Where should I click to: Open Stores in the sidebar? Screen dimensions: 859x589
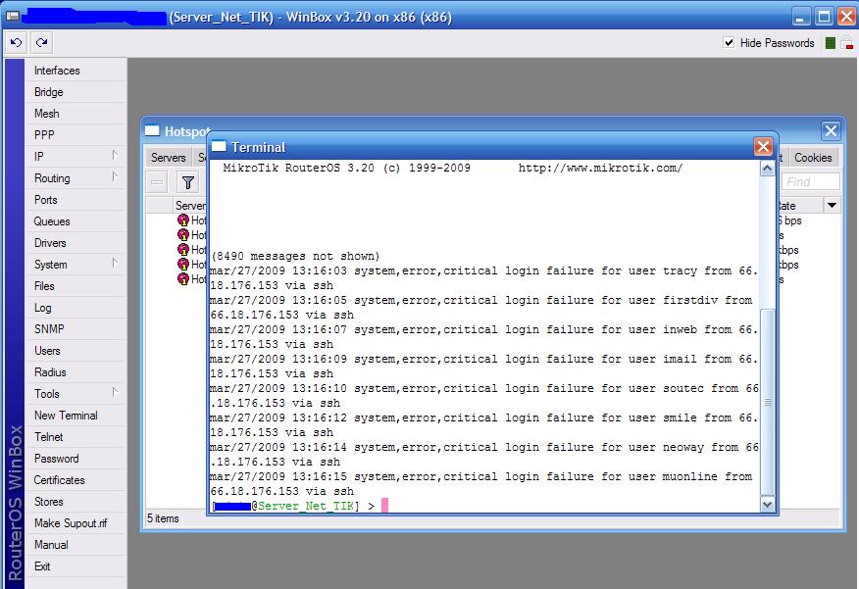(49, 502)
